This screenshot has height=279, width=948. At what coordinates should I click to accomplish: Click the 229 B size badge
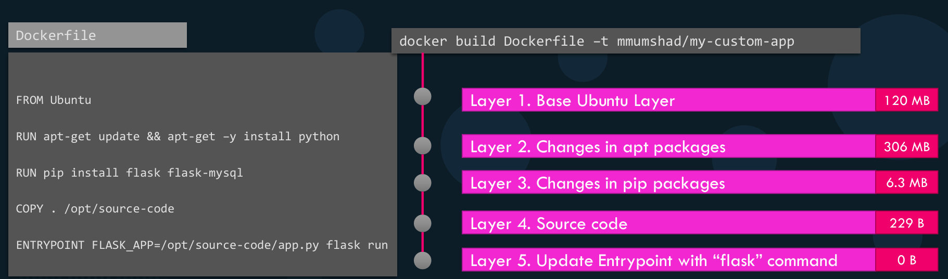[x=906, y=223]
